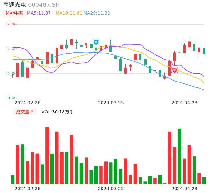The image size is (219, 193).
Task: Click the 2024-04-23 date under volume chart
Action: pyautogui.click(x=185, y=188)
